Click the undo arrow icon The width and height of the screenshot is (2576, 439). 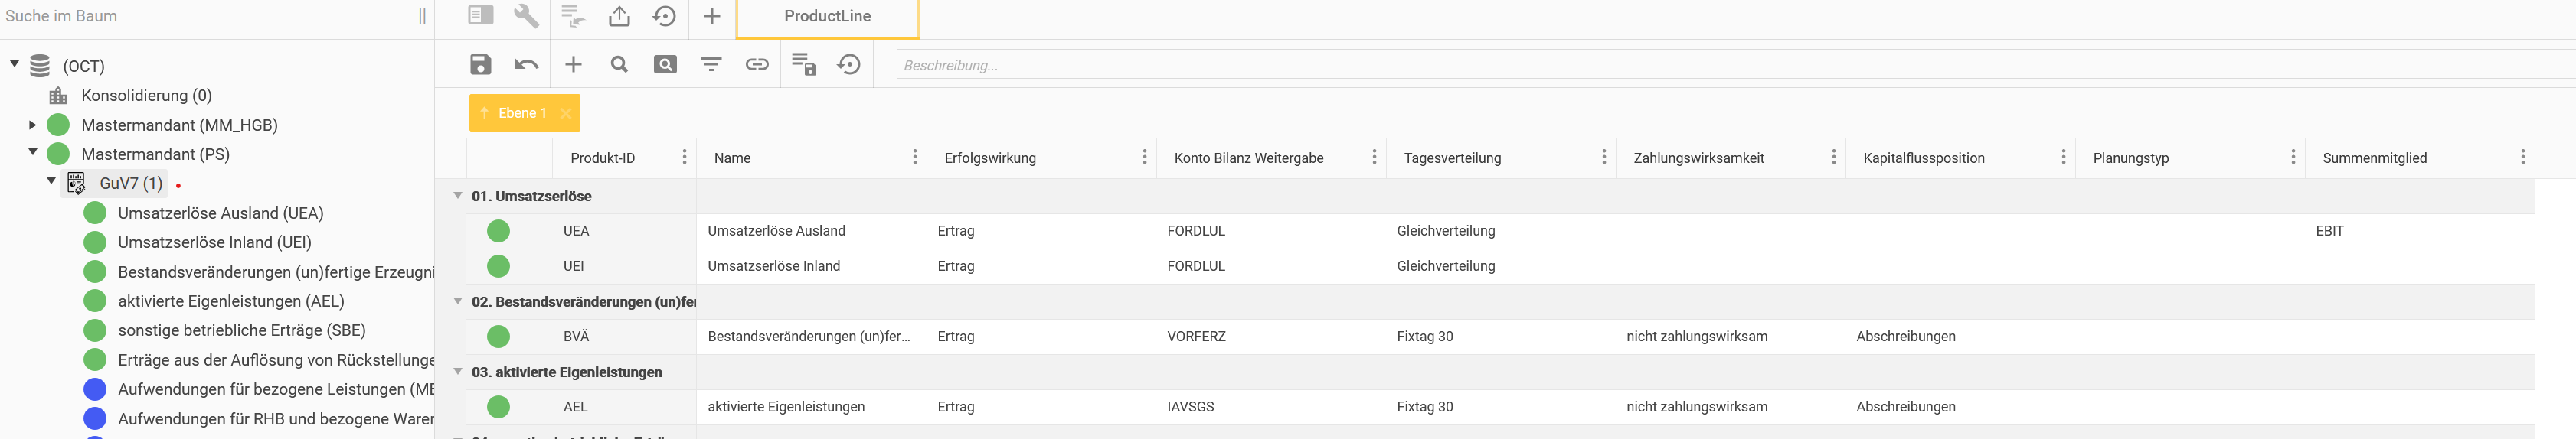(526, 65)
